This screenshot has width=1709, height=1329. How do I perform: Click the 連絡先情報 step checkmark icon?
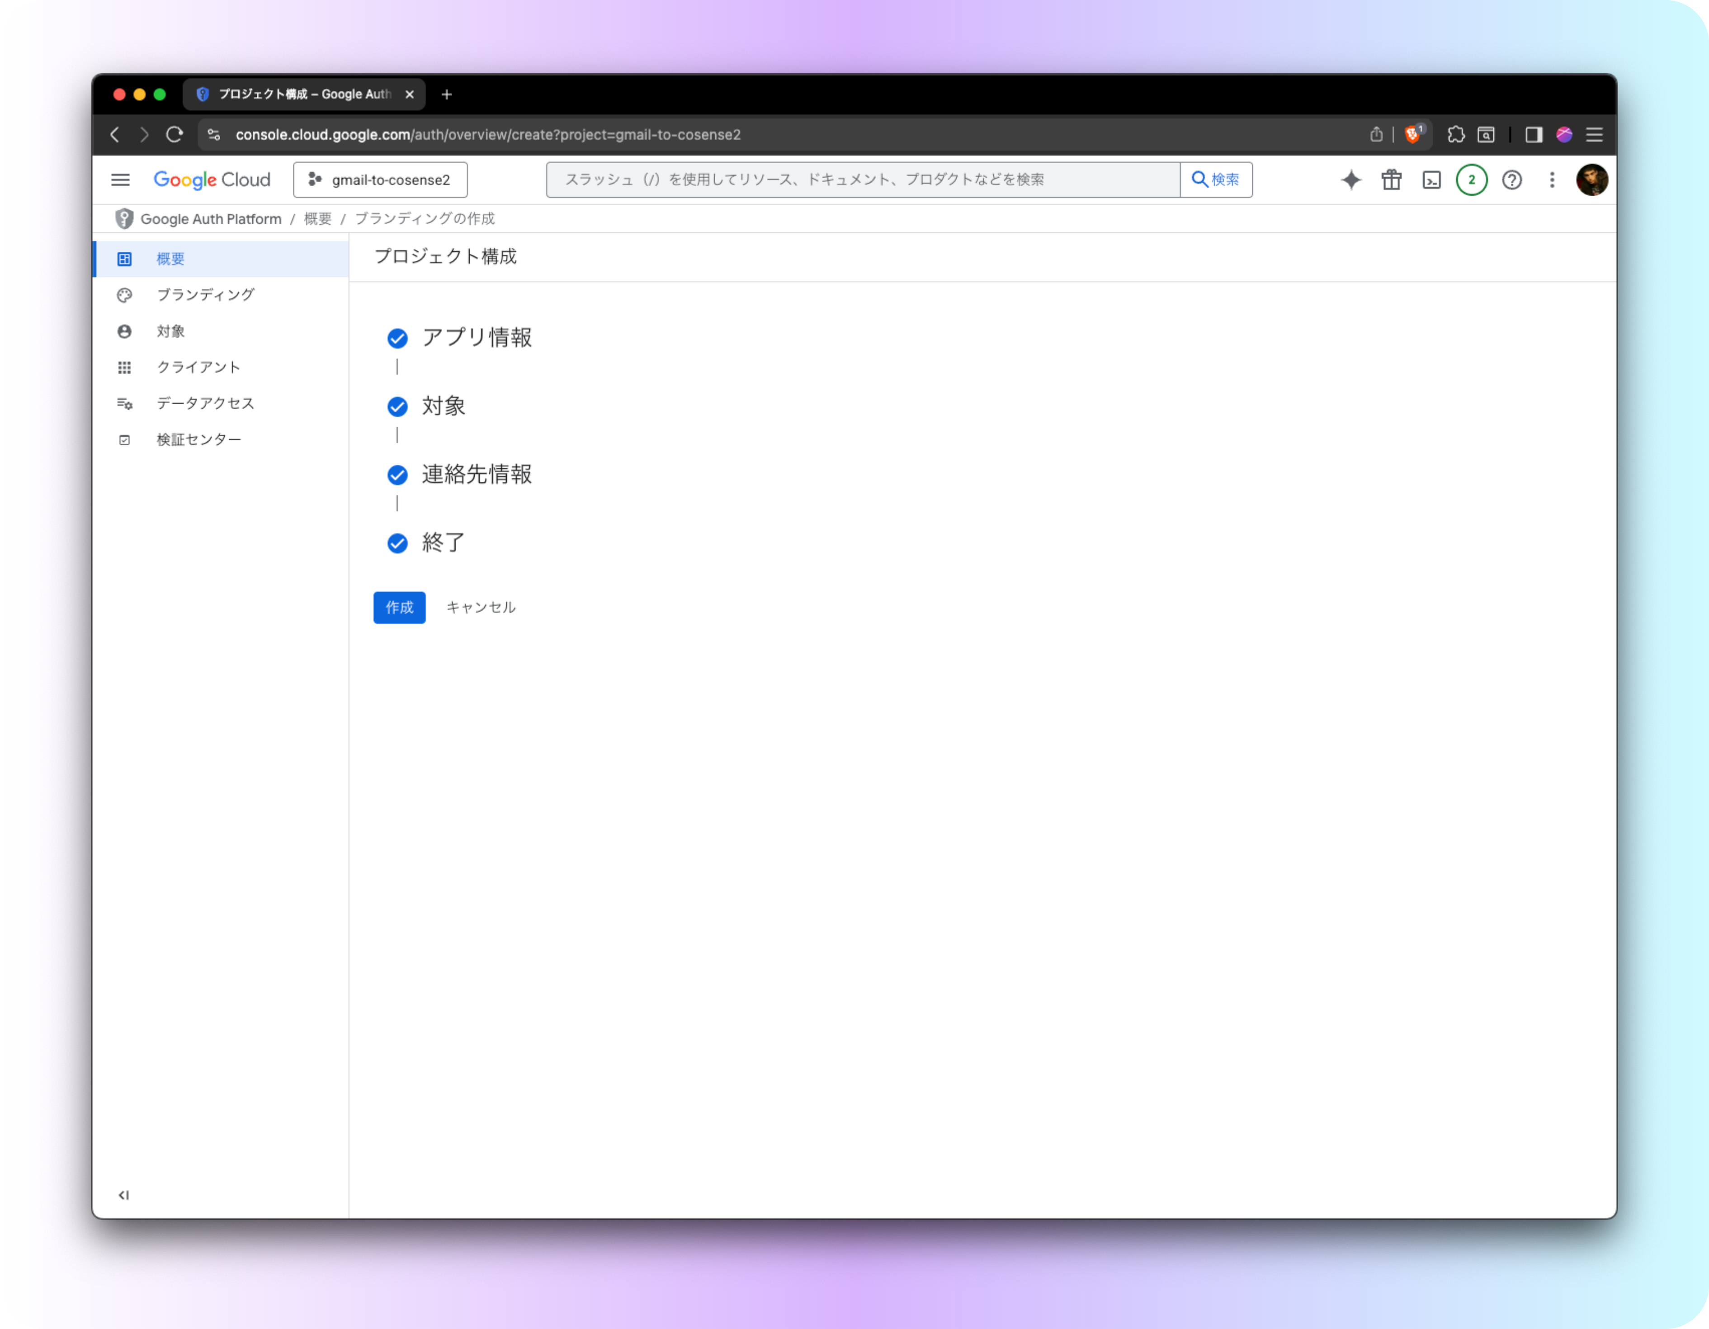coord(397,475)
